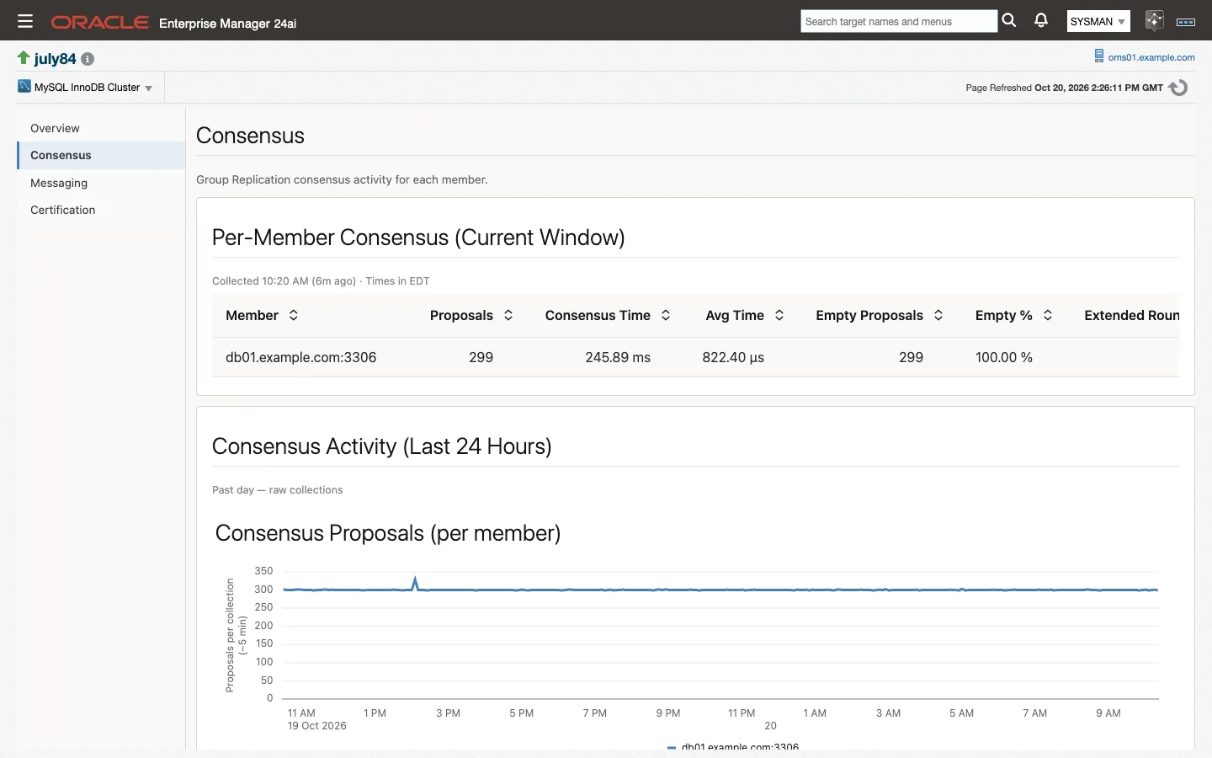Image resolution: width=1212 pixels, height=758 pixels.
Task: Click the july84 target info icon
Action: [88, 59]
